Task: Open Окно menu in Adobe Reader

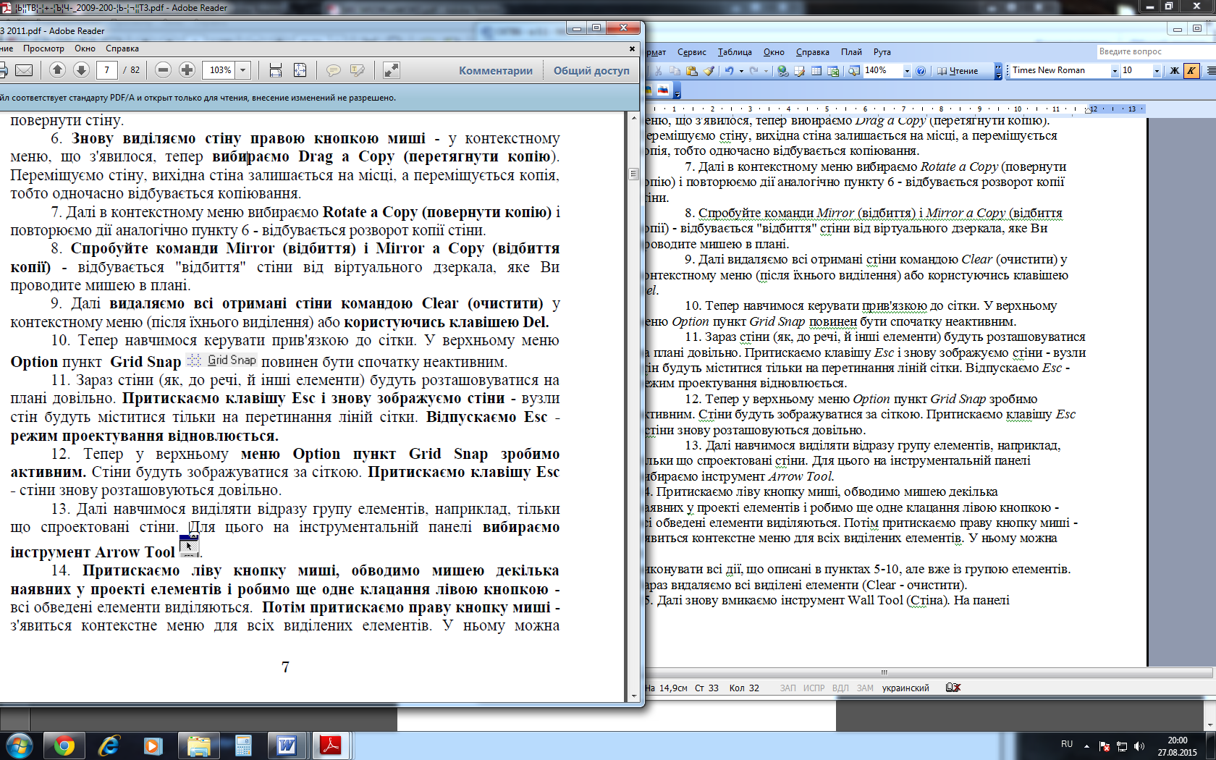Action: click(85, 48)
